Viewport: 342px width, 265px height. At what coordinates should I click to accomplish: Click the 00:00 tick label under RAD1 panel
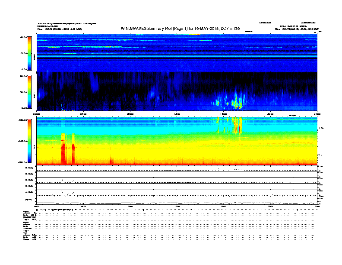[36, 114]
